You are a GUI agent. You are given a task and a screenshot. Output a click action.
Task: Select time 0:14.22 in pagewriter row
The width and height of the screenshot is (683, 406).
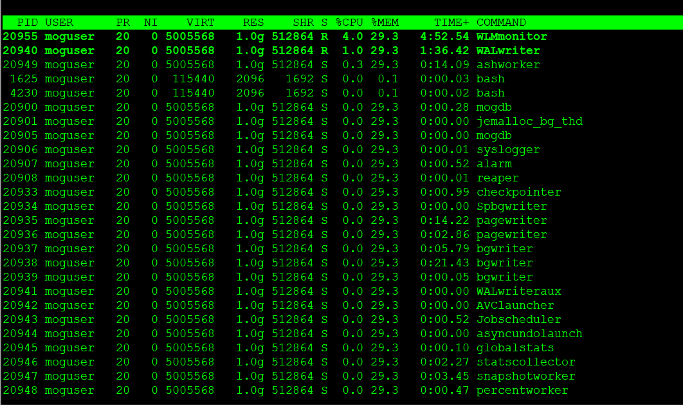click(x=445, y=221)
